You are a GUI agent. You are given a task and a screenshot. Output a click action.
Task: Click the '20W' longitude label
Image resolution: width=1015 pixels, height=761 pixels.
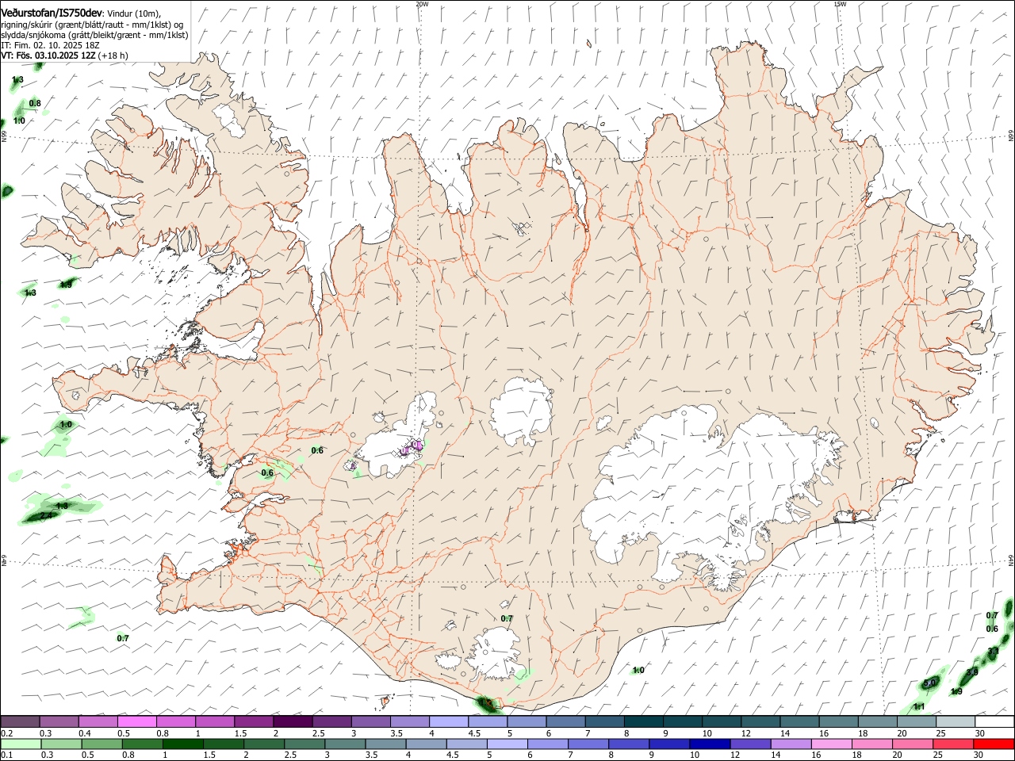(422, 4)
